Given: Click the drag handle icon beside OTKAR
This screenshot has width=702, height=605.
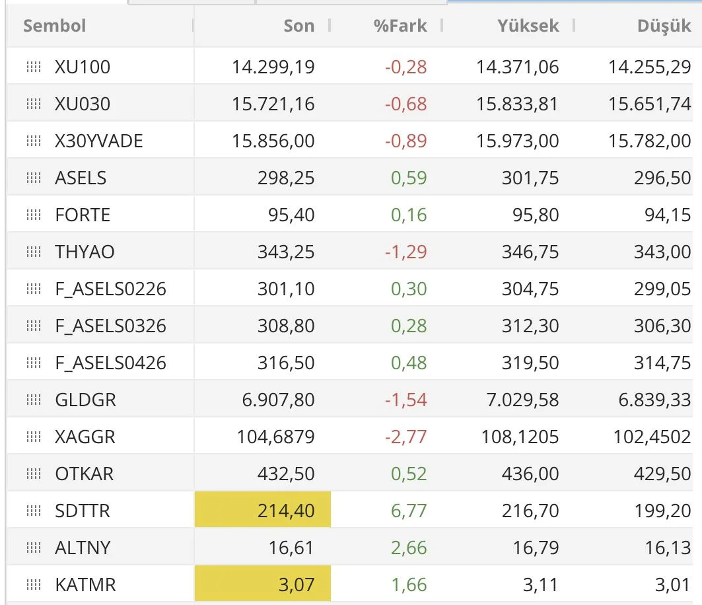Looking at the screenshot, I should pos(33,474).
